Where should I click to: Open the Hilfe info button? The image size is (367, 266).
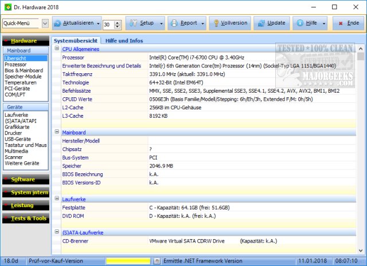pos(307,24)
